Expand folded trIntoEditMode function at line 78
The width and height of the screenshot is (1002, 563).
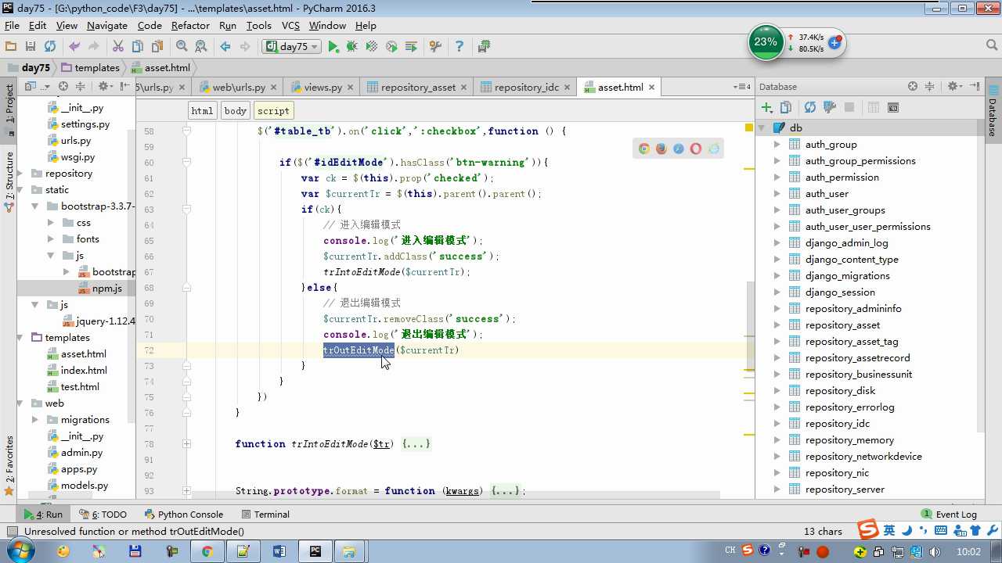point(186,444)
